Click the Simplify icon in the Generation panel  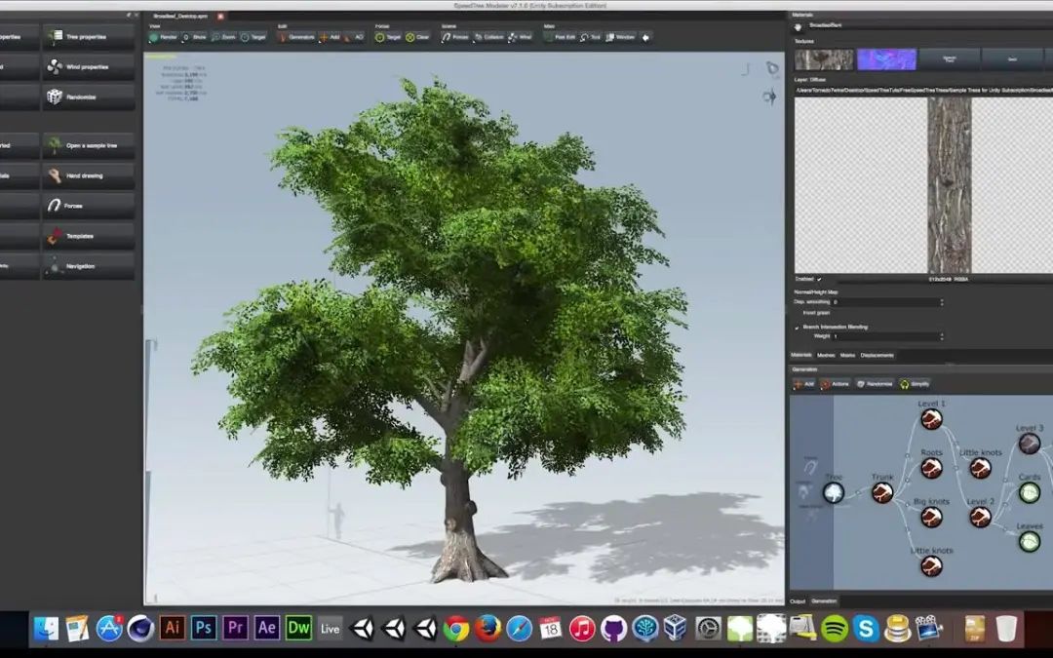coord(915,384)
